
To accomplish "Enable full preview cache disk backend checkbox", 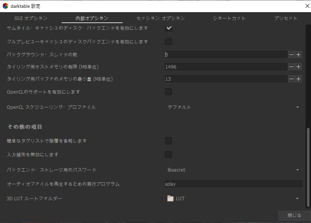I will tap(168, 42).
